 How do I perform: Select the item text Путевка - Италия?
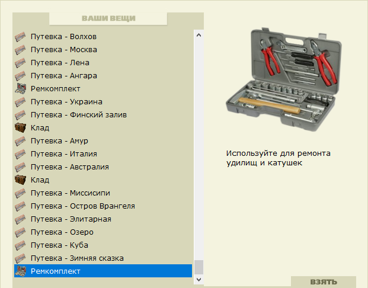pos(64,154)
